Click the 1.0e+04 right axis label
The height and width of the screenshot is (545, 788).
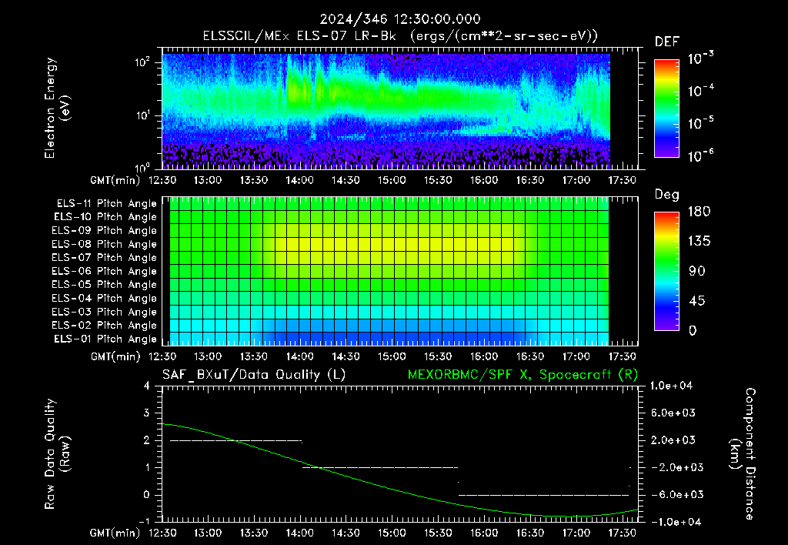pyautogui.click(x=672, y=386)
